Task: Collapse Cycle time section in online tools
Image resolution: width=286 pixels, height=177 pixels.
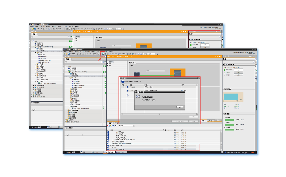Action: (223, 89)
